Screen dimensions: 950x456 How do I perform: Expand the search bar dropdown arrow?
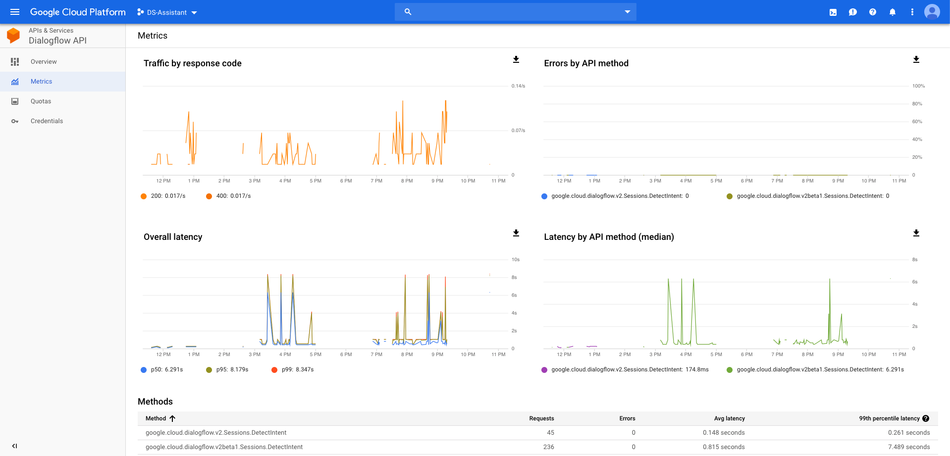click(x=628, y=12)
